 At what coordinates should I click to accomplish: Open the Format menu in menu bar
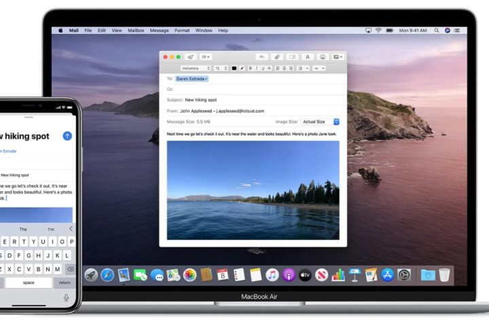click(182, 31)
